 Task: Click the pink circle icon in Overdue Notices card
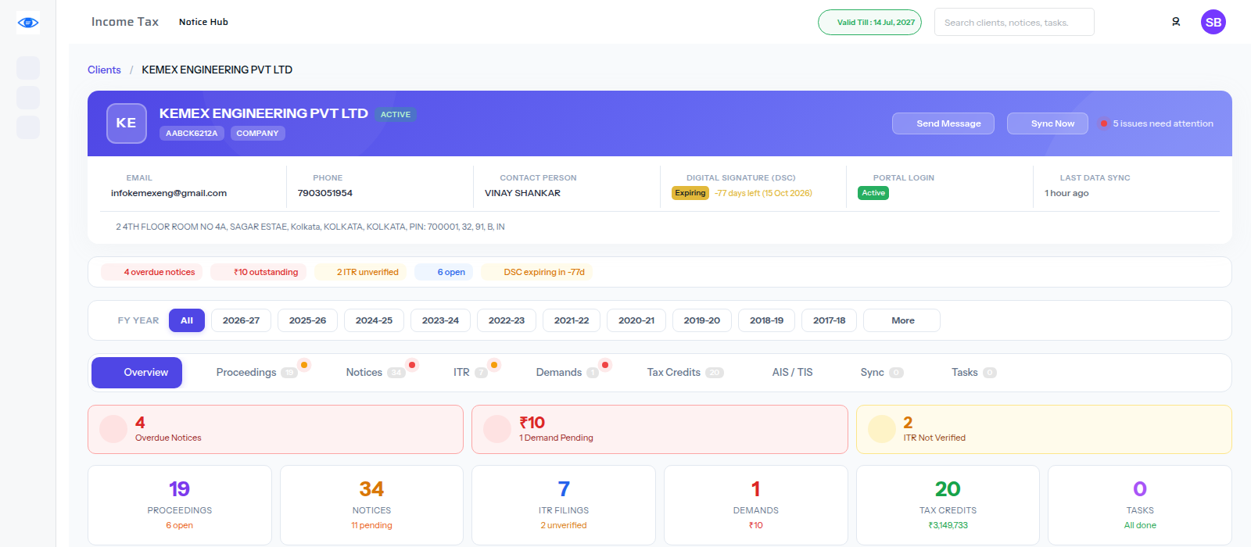[x=113, y=429]
